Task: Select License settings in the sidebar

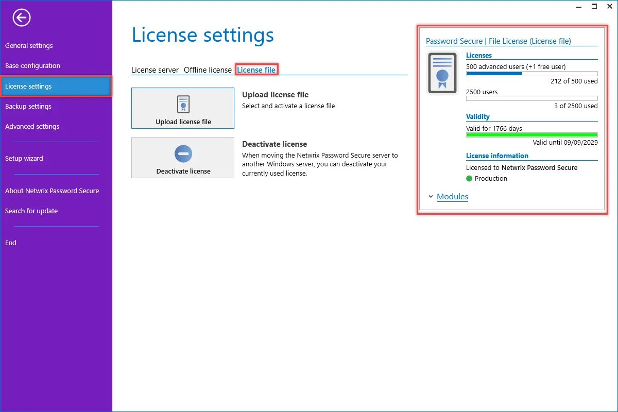Action: tap(56, 86)
